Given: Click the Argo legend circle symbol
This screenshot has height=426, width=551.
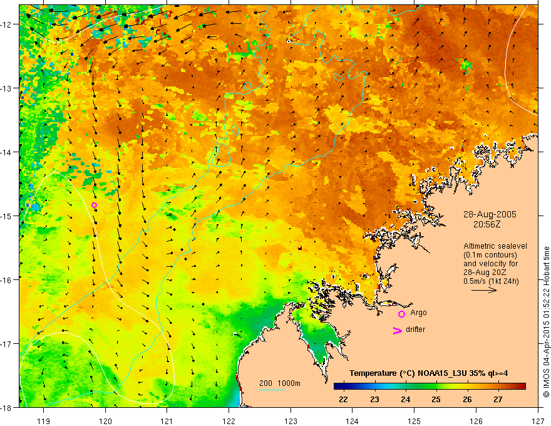Looking at the screenshot, I should click(x=401, y=314).
